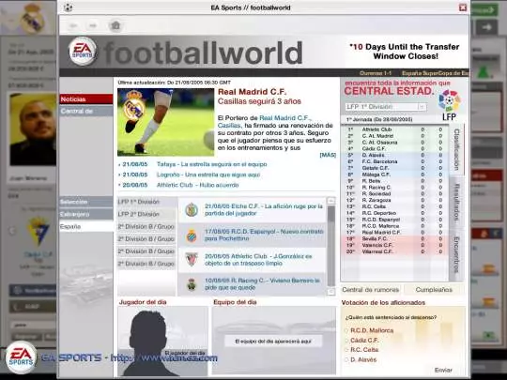Open the Tafaya news headline
The image size is (507, 380).
click(212, 164)
